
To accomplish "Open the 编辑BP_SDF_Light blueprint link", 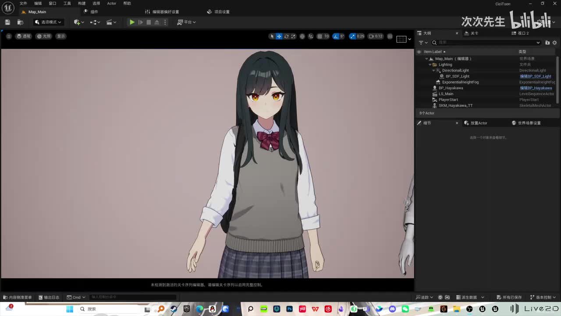I will pyautogui.click(x=536, y=76).
